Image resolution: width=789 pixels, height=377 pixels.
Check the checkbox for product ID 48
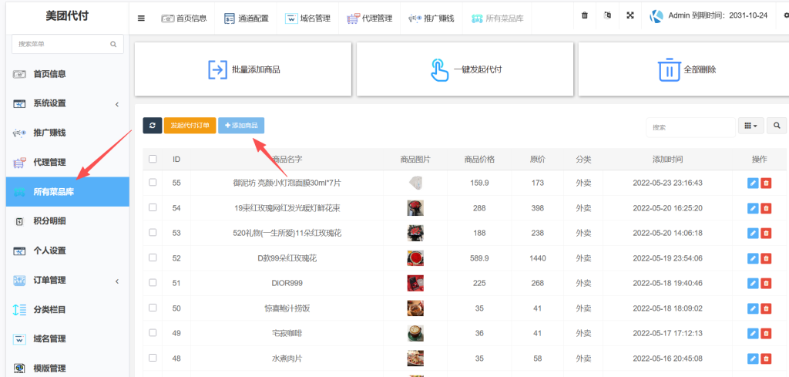tap(153, 358)
